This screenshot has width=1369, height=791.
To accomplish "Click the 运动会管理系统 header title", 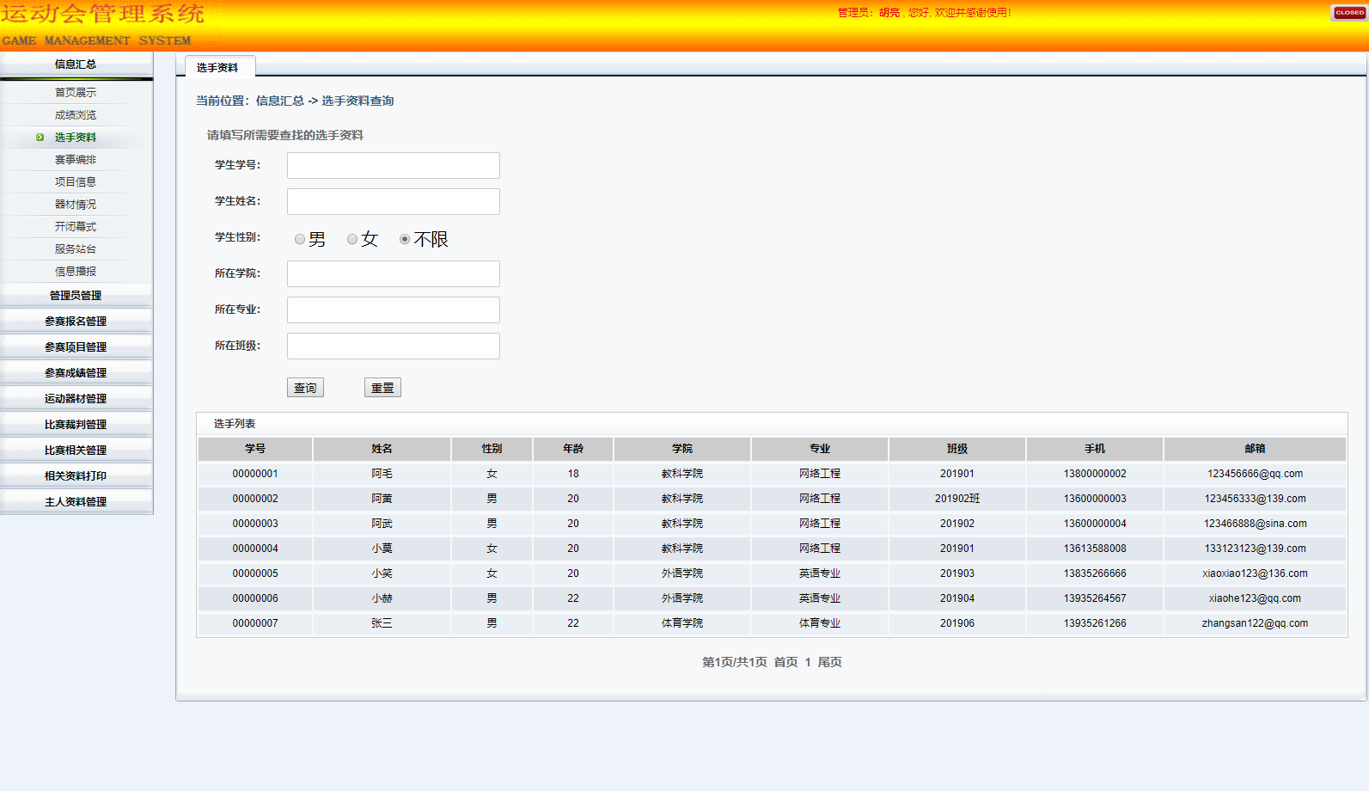I will click(102, 15).
